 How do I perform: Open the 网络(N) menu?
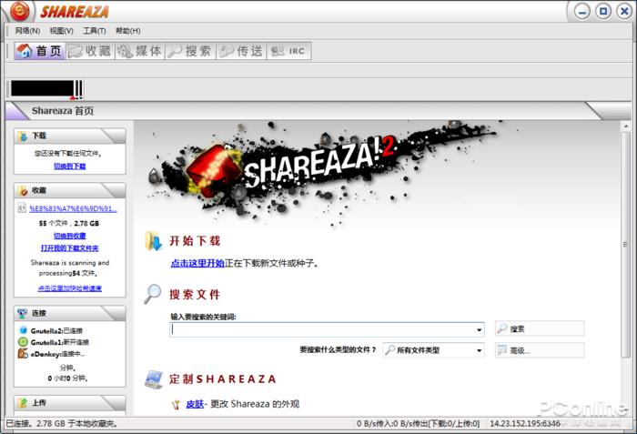click(27, 31)
